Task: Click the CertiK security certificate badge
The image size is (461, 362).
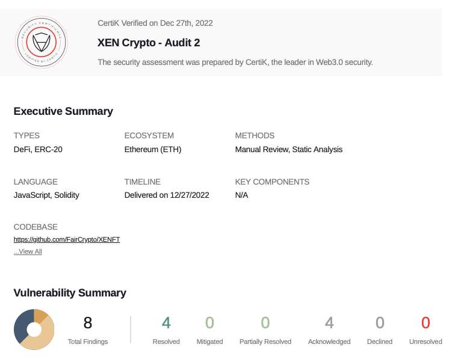Action: [42, 42]
